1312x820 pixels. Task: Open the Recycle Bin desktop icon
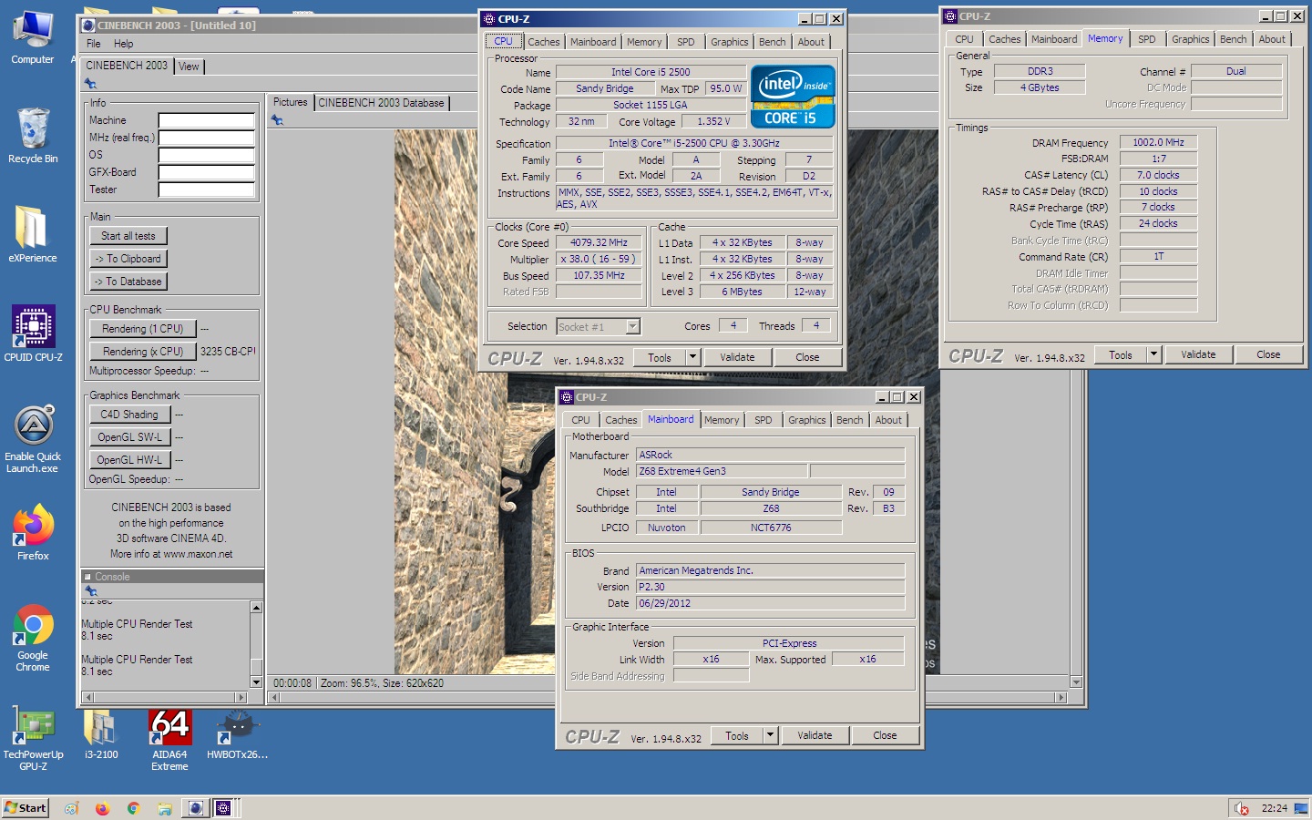33,137
